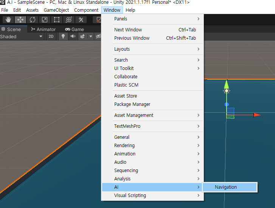The height and width of the screenshot is (208, 275).
Task: Click the blue Z-axis gizmo handle
Action: point(227,104)
